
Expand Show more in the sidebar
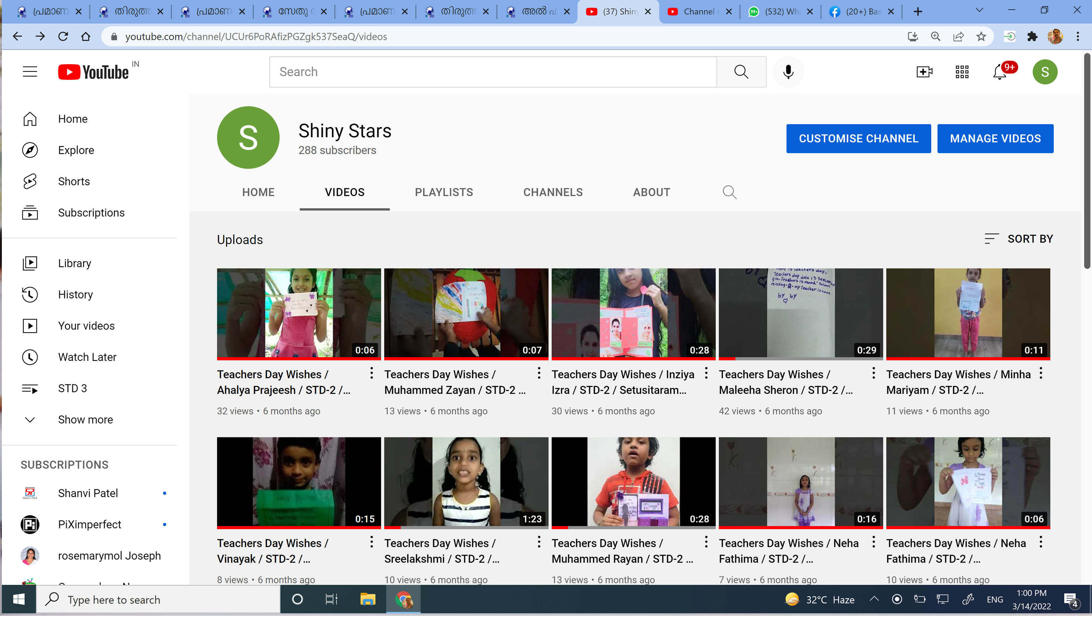pos(85,419)
